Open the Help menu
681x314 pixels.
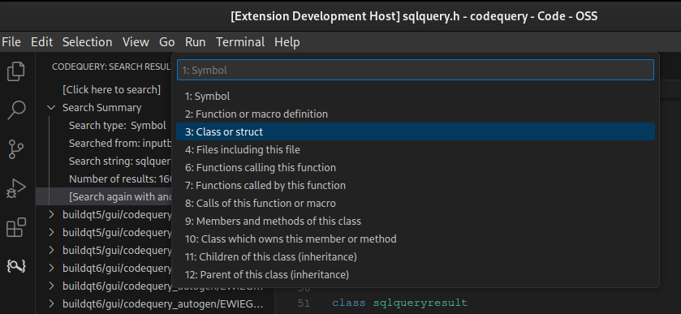click(x=287, y=42)
